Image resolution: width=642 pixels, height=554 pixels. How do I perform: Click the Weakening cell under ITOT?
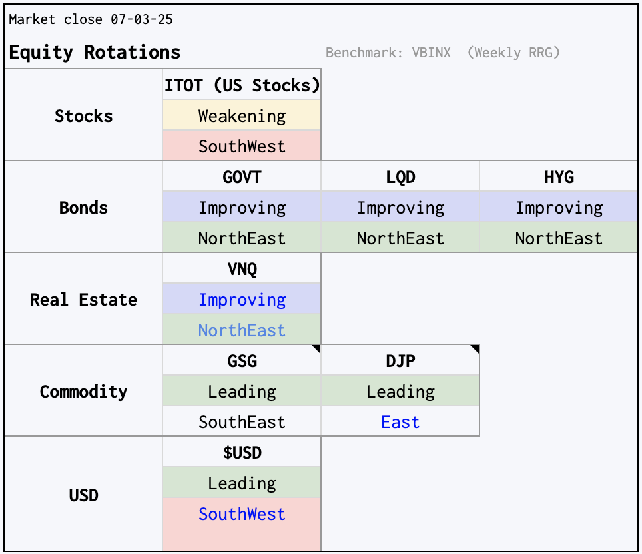point(242,115)
